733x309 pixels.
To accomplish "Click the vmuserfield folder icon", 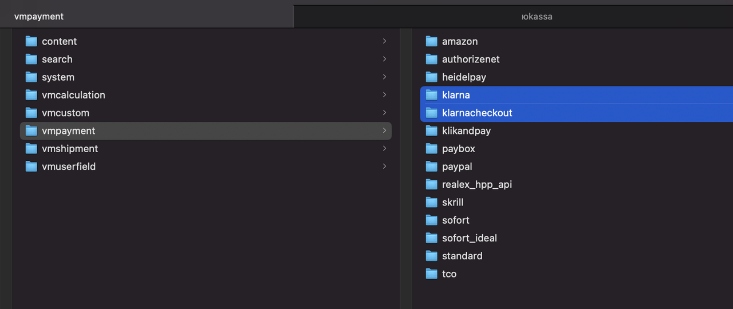I will (x=31, y=167).
